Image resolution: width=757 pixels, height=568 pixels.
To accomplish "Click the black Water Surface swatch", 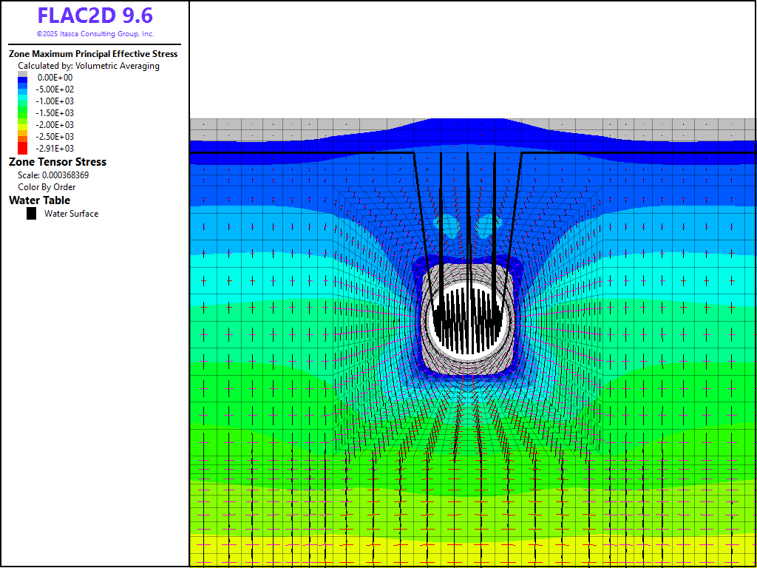I will pos(32,214).
